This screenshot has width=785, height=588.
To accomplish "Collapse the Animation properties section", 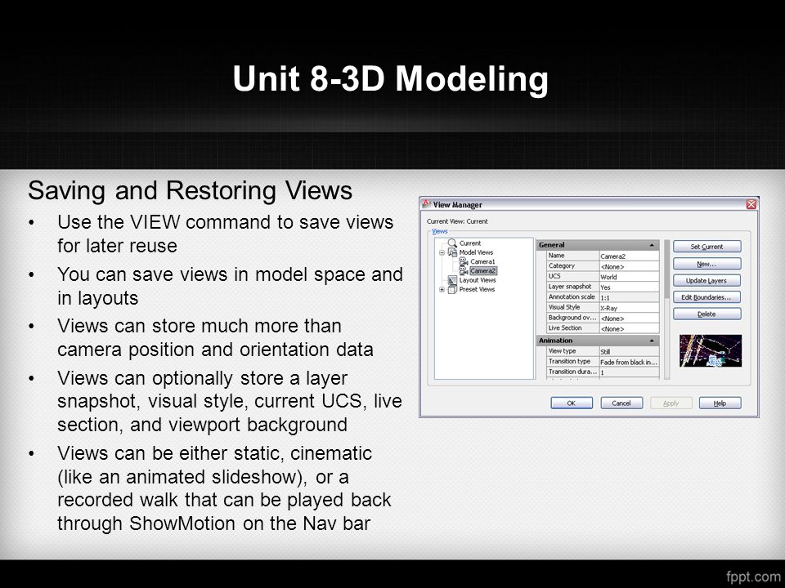I will point(652,341).
